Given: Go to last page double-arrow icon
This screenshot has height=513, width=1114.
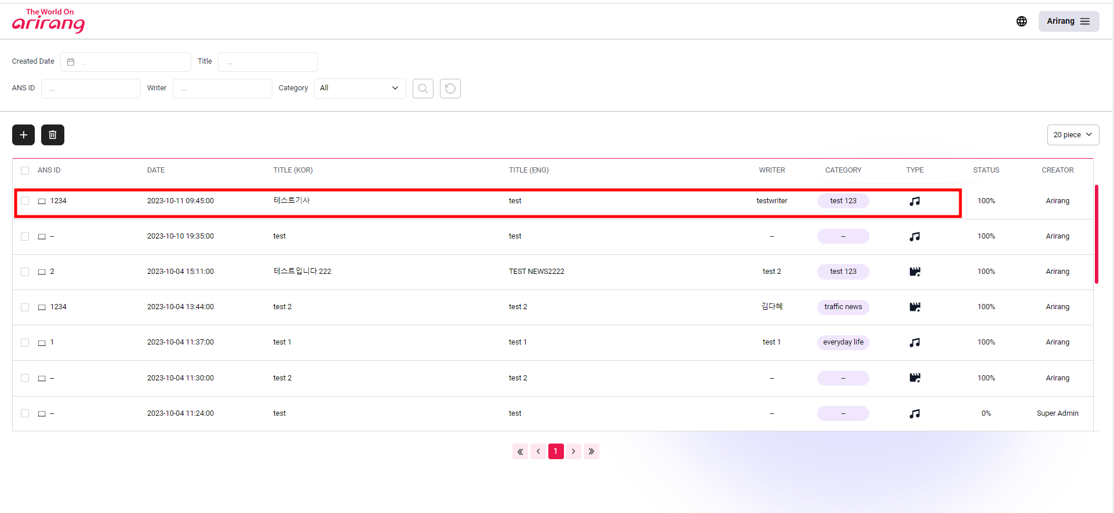Looking at the screenshot, I should pyautogui.click(x=591, y=452).
